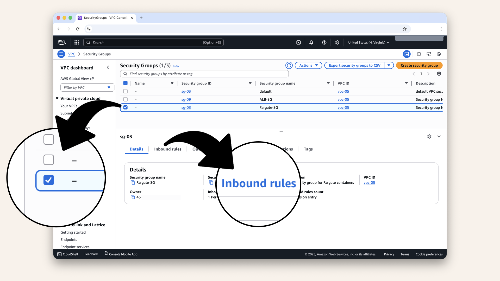Click the AWS services grid icon
Viewport: 500px width, 281px height.
tap(76, 42)
